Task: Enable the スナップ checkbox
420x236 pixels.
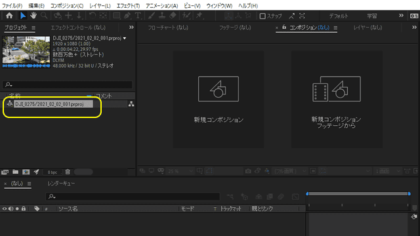Action: point(262,16)
